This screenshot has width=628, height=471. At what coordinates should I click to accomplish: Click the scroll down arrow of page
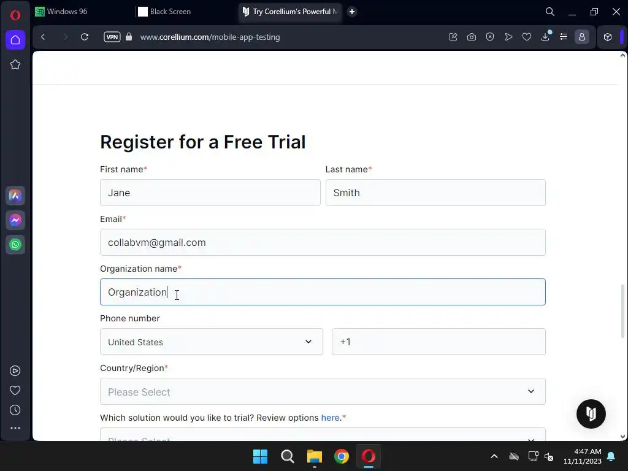tap(622, 437)
